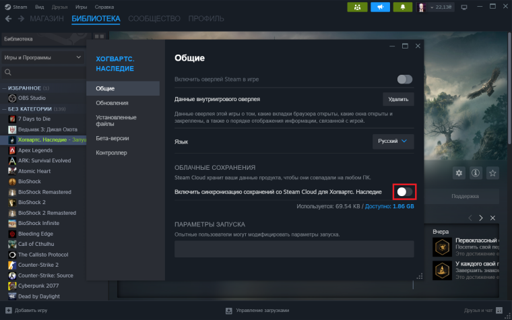512x320 pixels.
Task: Select The Callisto Protocol in library
Action: pyautogui.click(x=44, y=255)
